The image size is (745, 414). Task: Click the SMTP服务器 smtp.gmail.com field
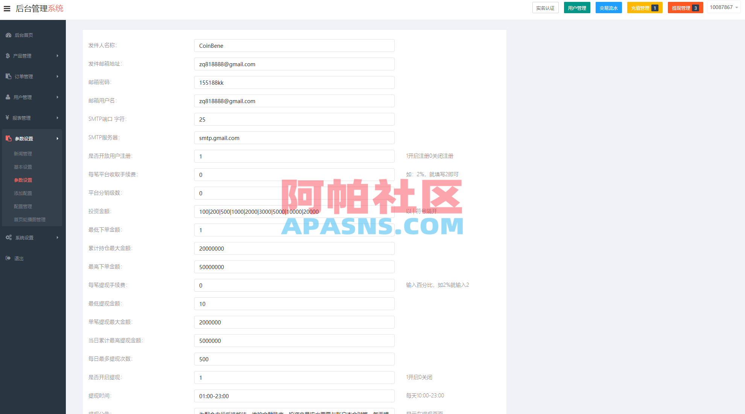coord(294,138)
